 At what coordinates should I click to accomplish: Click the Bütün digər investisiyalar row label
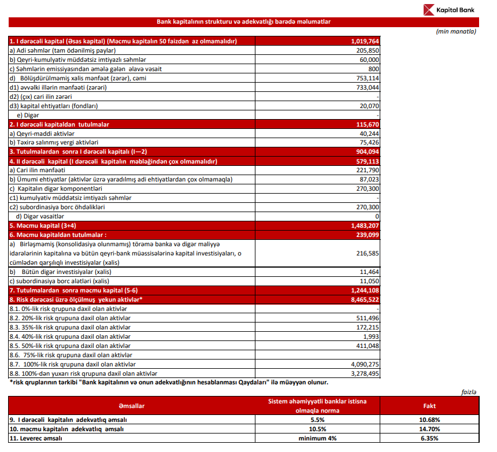click(x=60, y=272)
